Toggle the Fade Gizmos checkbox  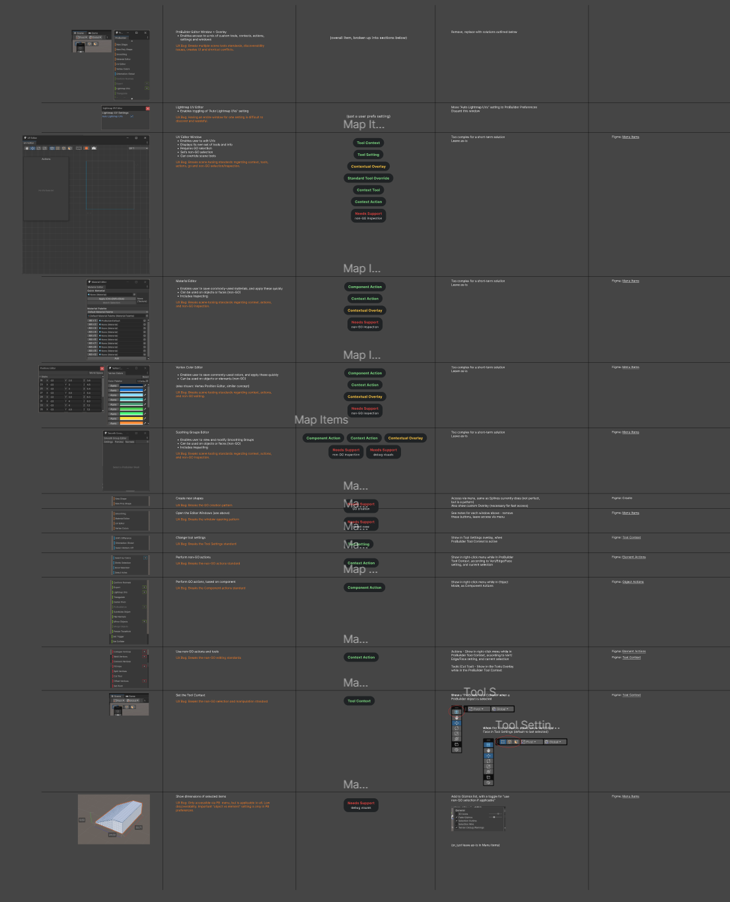click(x=456, y=817)
